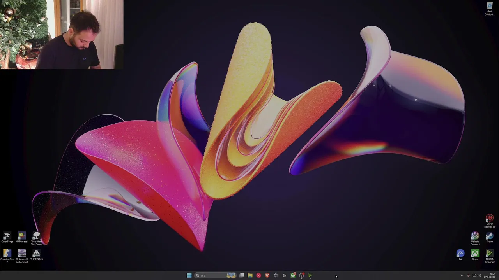Open Task View from the taskbar
Screen dimensions: 499x280
[x=242, y=275]
